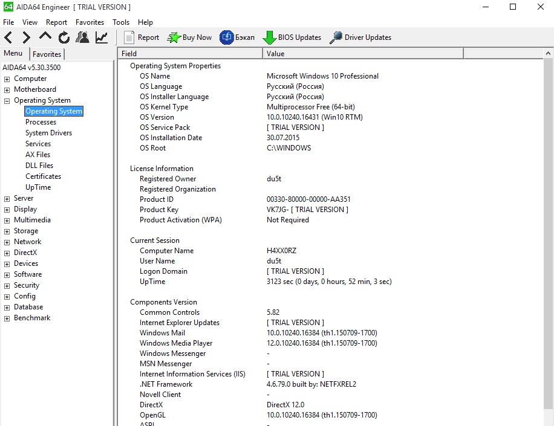Image resolution: width=554 pixels, height=426 pixels.
Task: Expand the Motherboard tree node
Action: coord(7,90)
